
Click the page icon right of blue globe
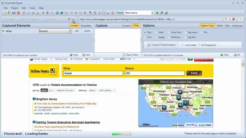[x=66, y=13]
